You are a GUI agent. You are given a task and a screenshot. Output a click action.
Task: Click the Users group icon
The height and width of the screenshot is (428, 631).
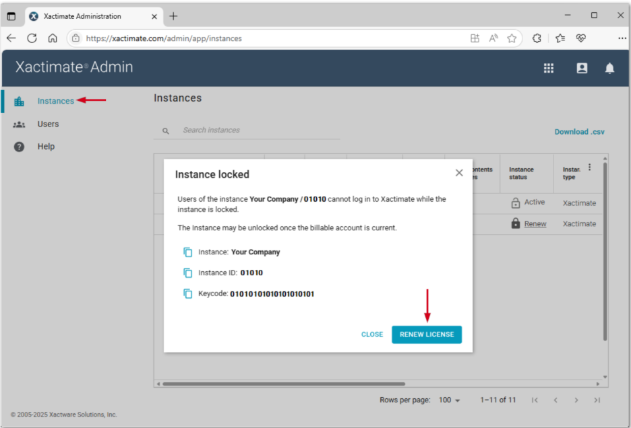pos(19,124)
